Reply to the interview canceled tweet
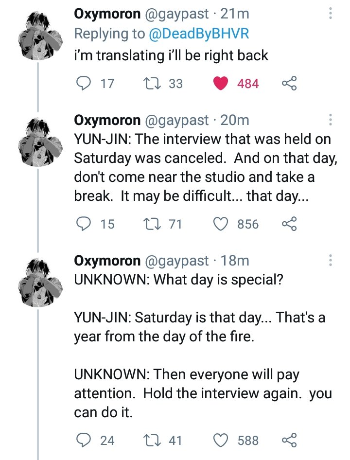 (x=86, y=224)
